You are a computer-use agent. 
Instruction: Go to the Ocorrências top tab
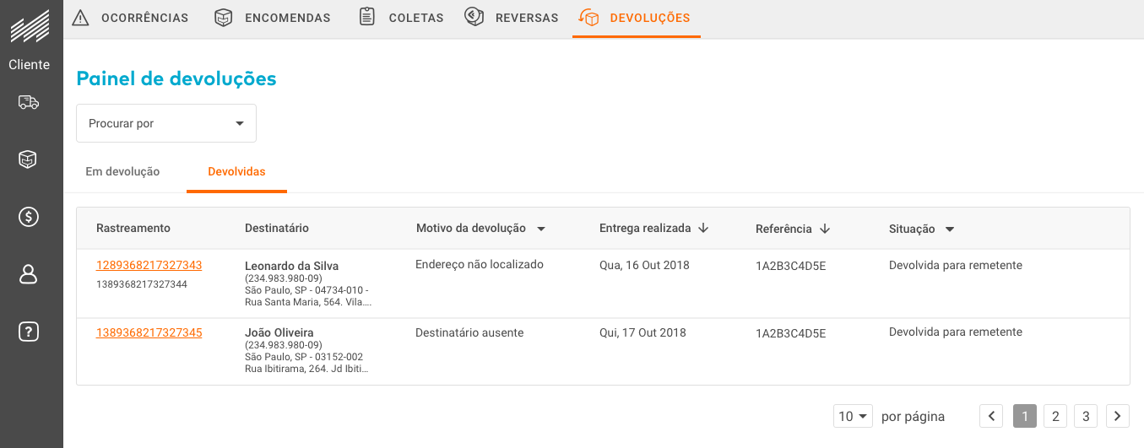[130, 18]
